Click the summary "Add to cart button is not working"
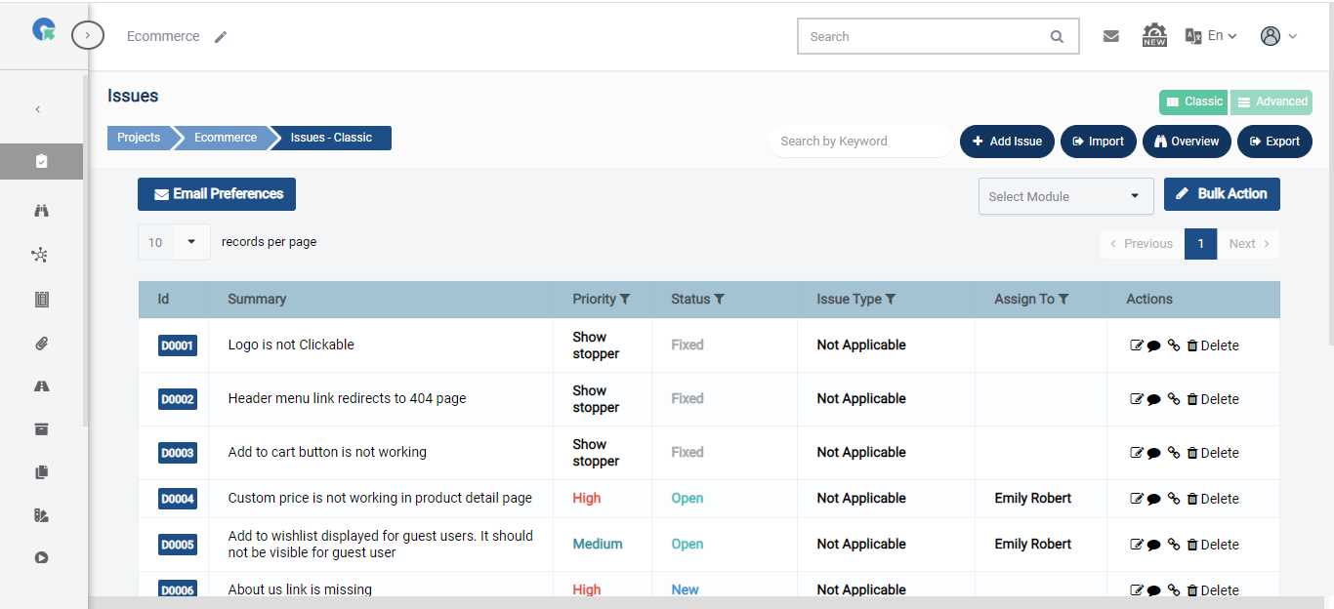1334x609 pixels. (327, 452)
